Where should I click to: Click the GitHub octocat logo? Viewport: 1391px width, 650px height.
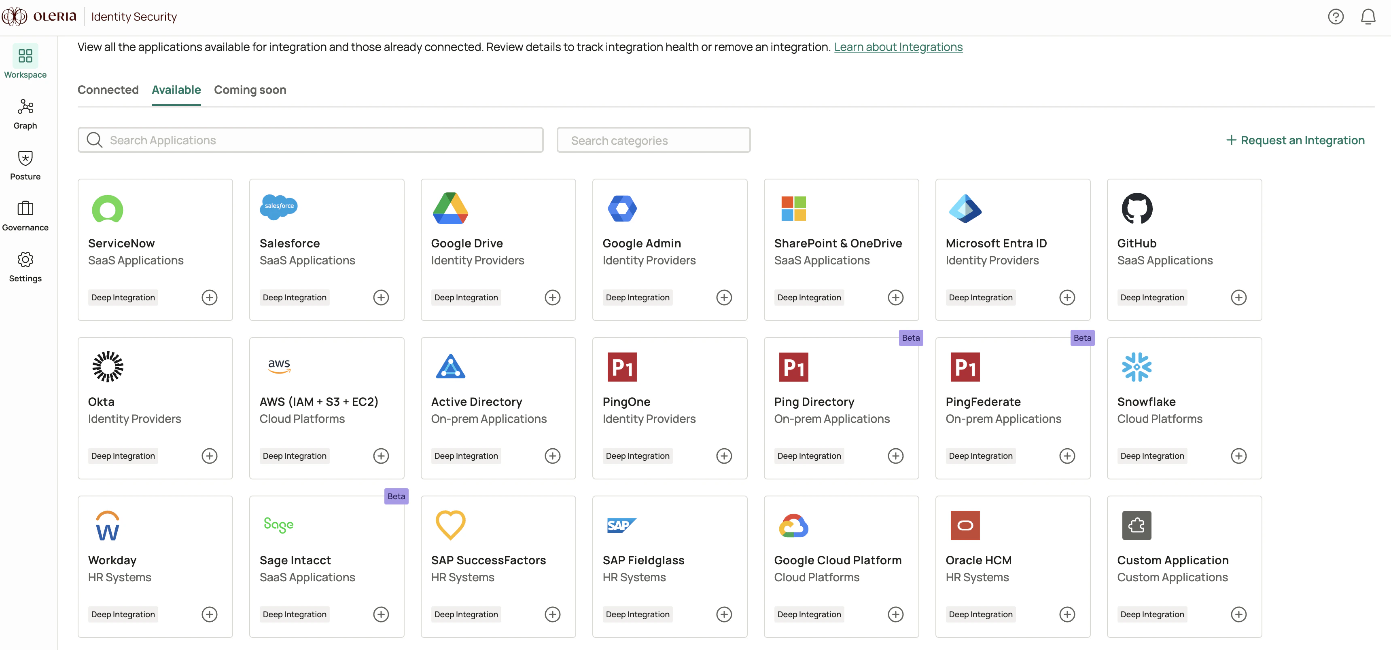click(1137, 208)
